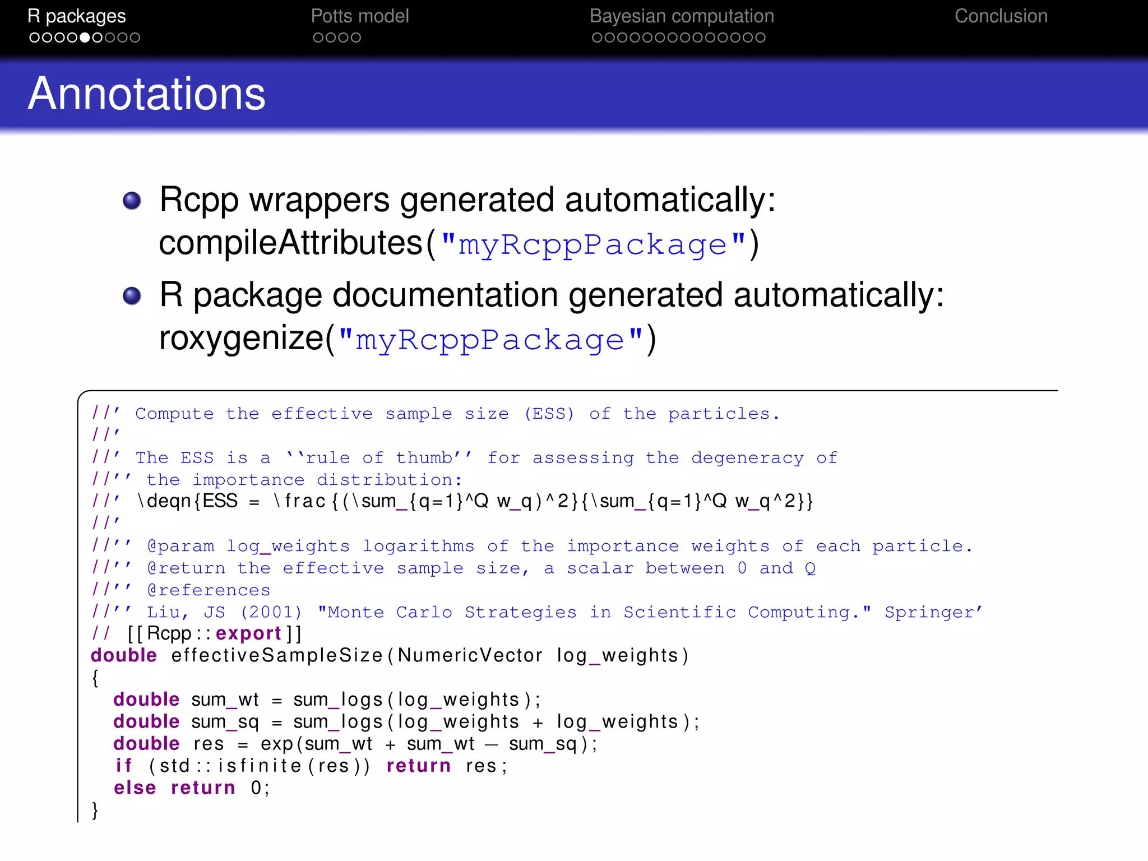This screenshot has width=1148, height=861.
Task: Click the text "Rcpp wrappers generated automatically:"
Action: (x=467, y=200)
